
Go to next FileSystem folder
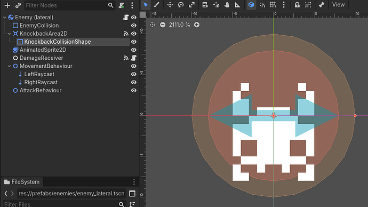pyautogui.click(x=12, y=193)
